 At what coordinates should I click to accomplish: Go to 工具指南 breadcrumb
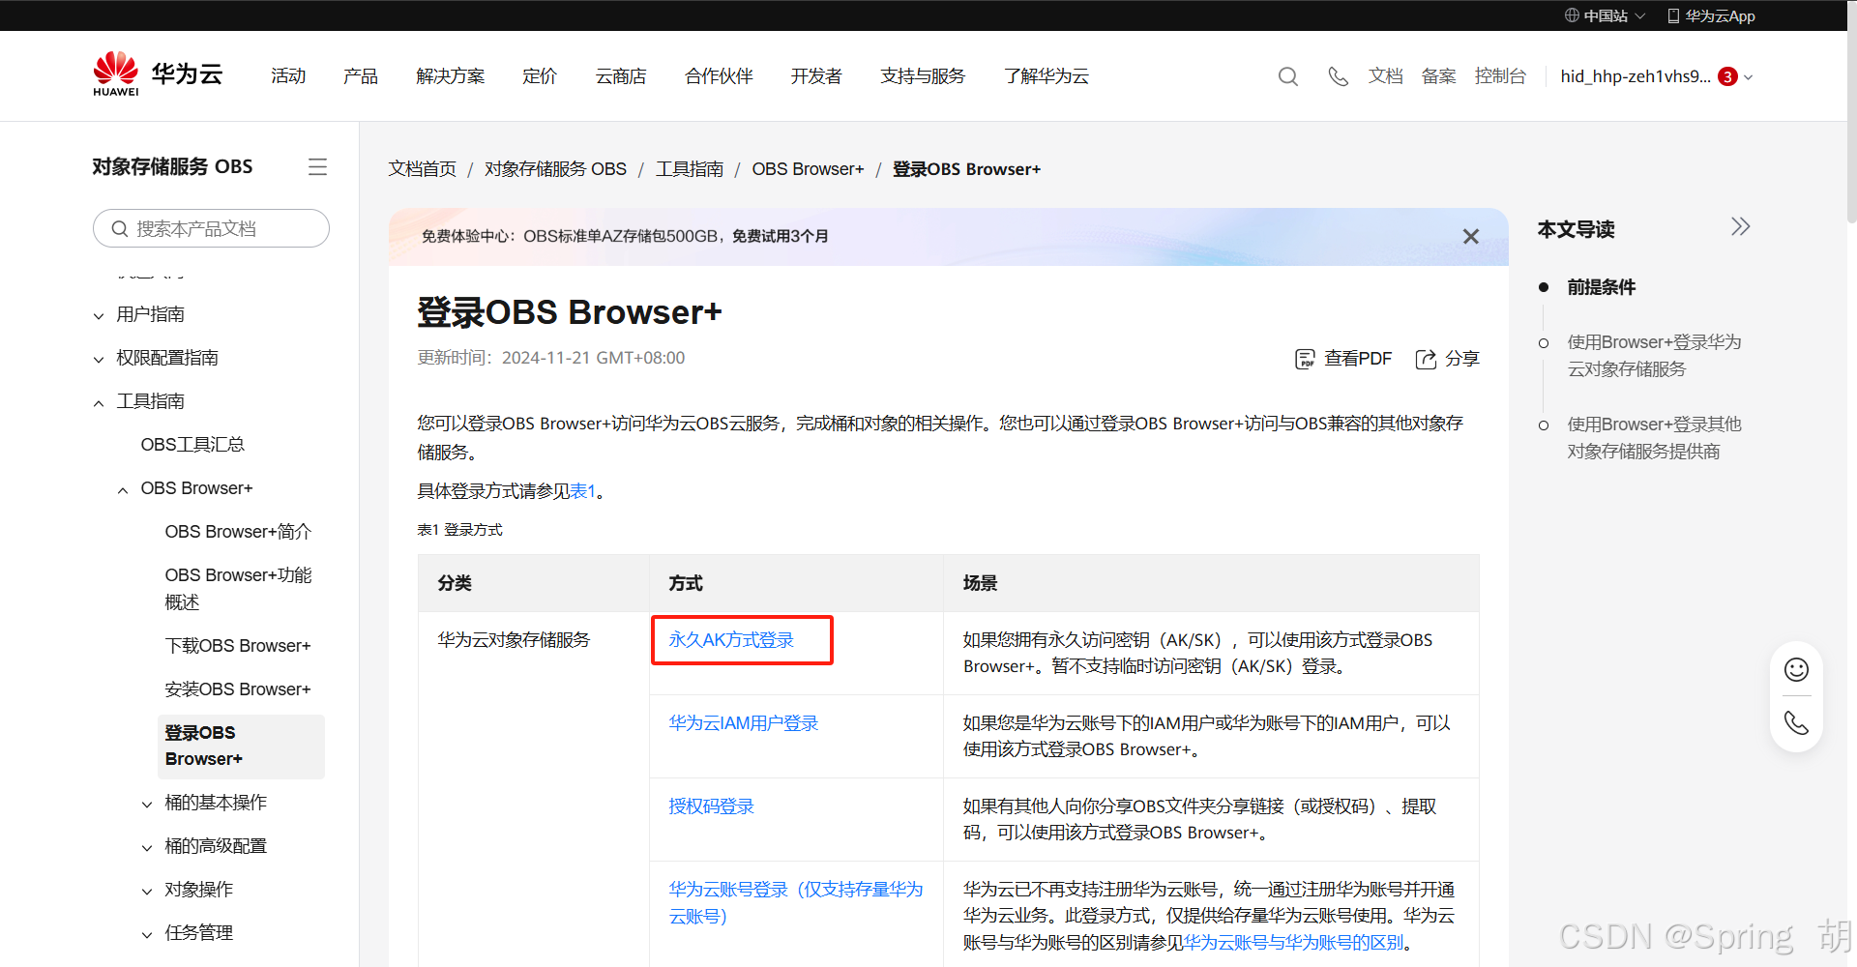pyautogui.click(x=690, y=169)
